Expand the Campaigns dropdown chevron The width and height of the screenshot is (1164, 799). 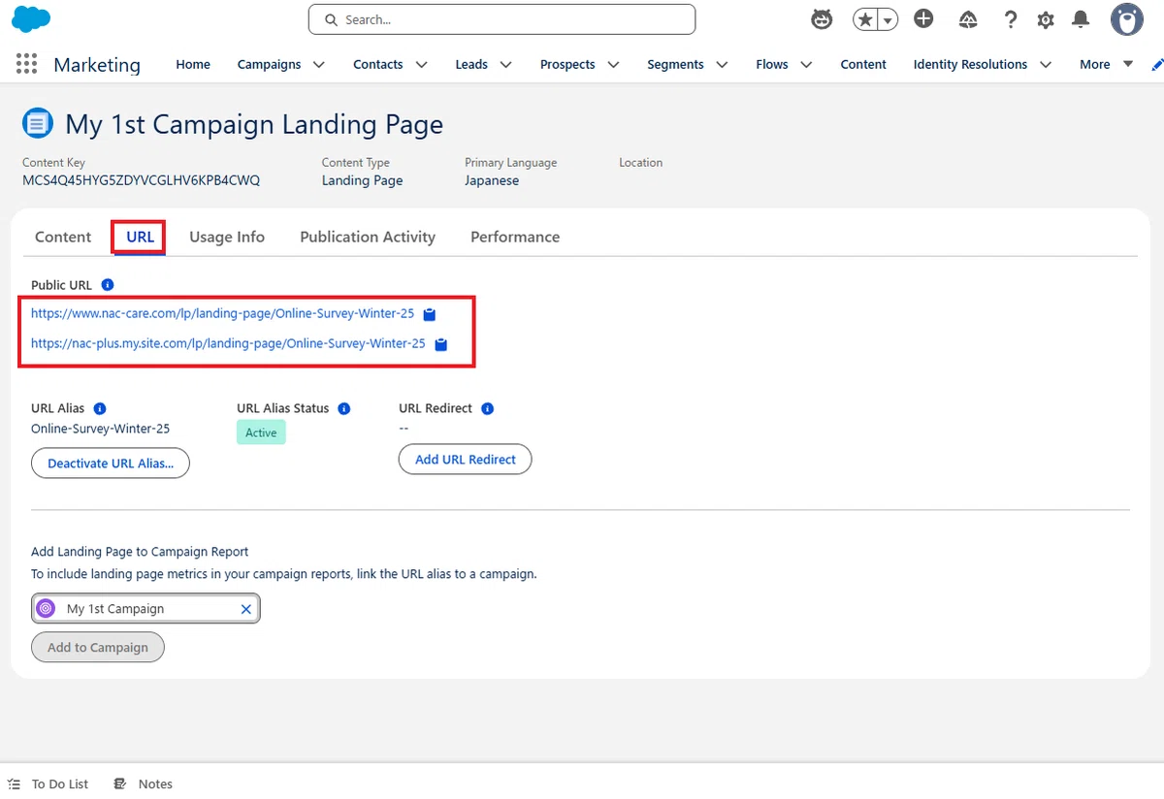tap(319, 64)
